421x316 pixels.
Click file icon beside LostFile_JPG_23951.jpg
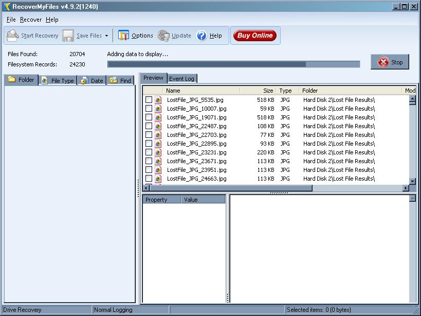click(158, 170)
